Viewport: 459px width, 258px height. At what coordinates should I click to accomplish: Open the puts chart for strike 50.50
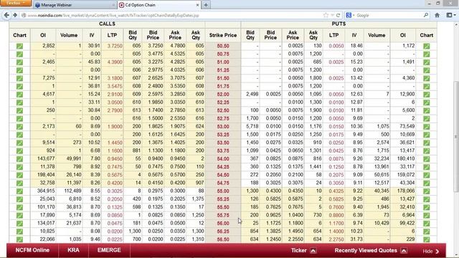(x=427, y=46)
